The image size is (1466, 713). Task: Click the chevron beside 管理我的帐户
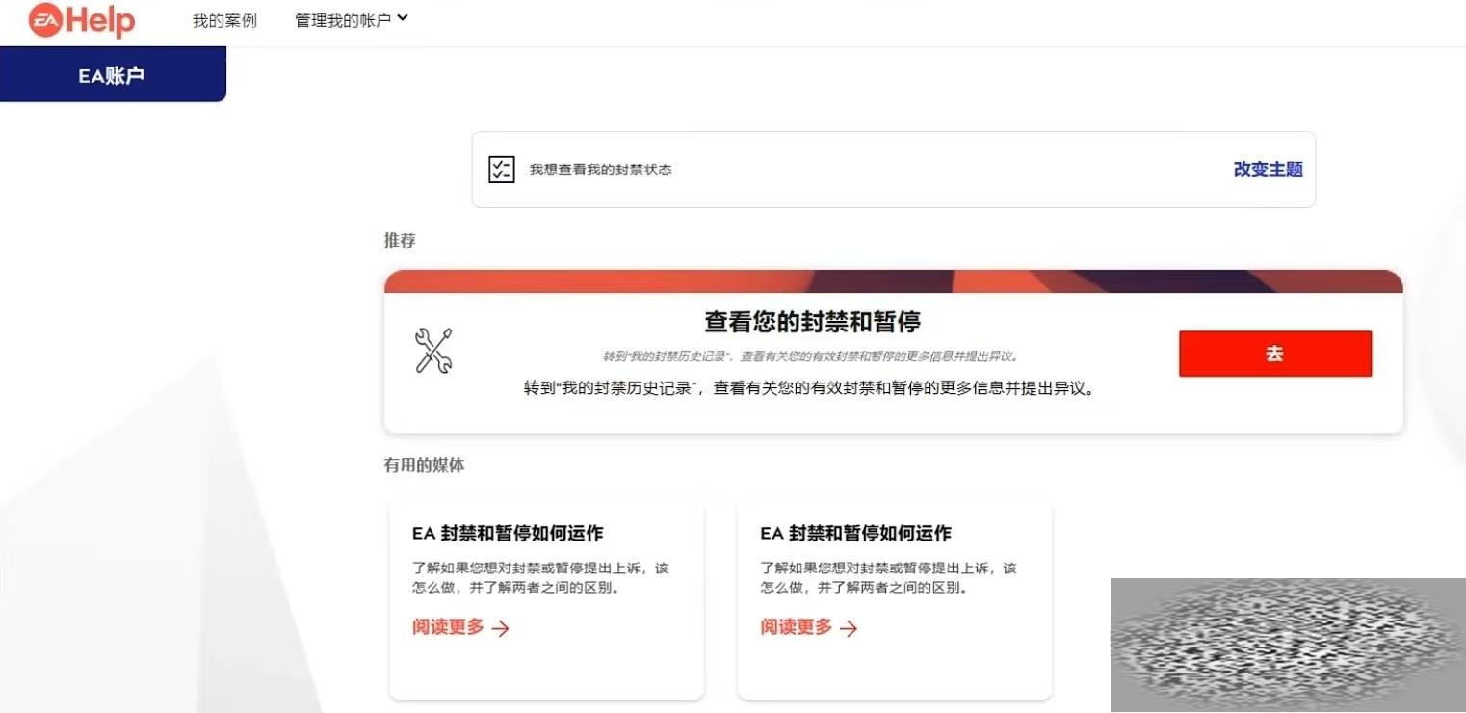pyautogui.click(x=403, y=17)
